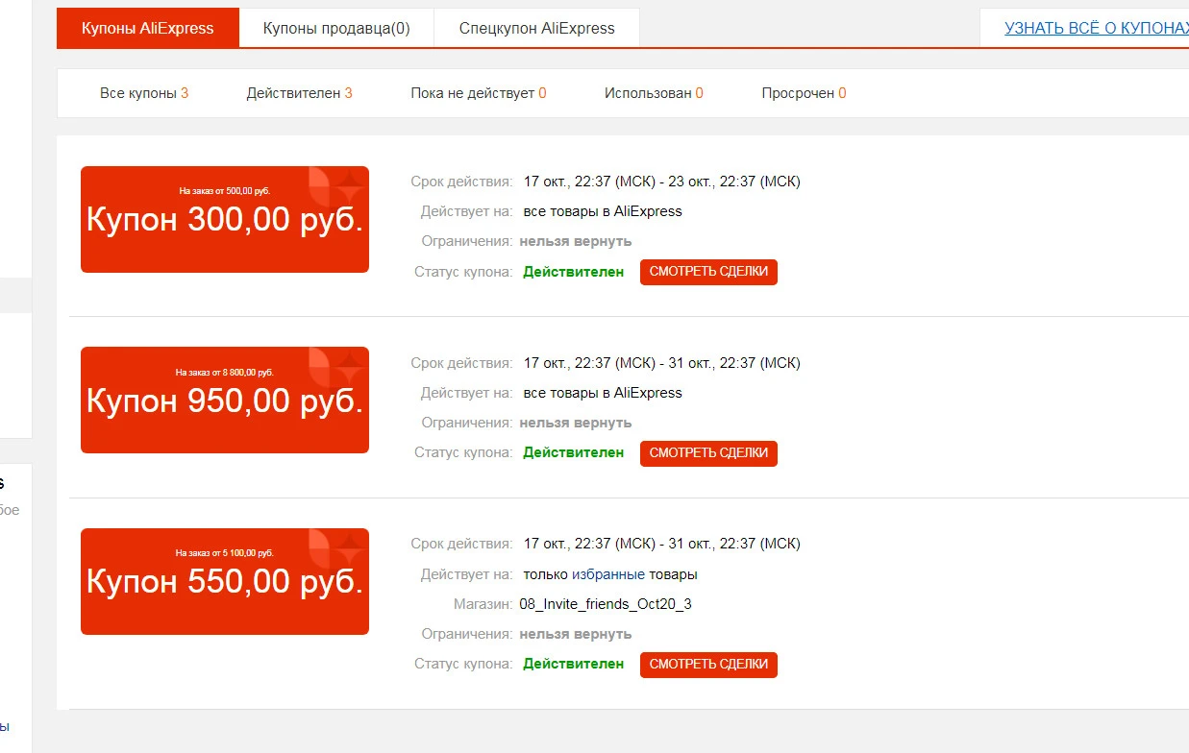Click the Узнать всё о купонах link
This screenshot has height=753, width=1189.
coord(1096,28)
